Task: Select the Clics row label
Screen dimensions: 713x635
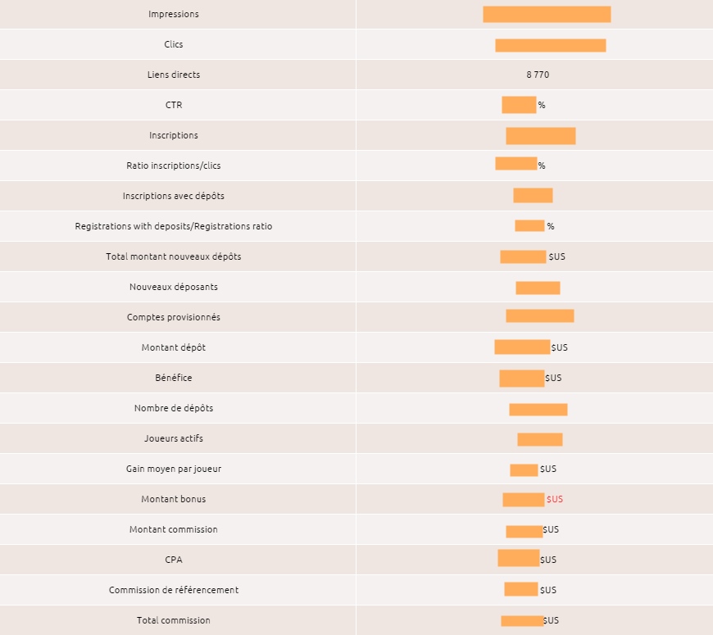Action: [x=174, y=44]
